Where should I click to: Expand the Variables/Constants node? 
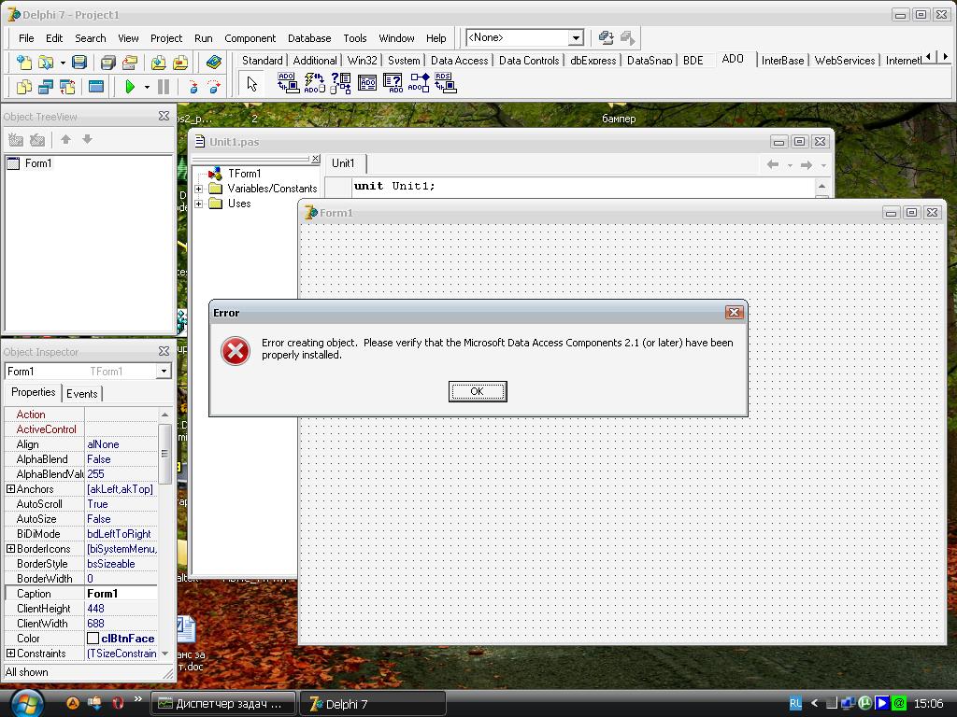click(198, 189)
